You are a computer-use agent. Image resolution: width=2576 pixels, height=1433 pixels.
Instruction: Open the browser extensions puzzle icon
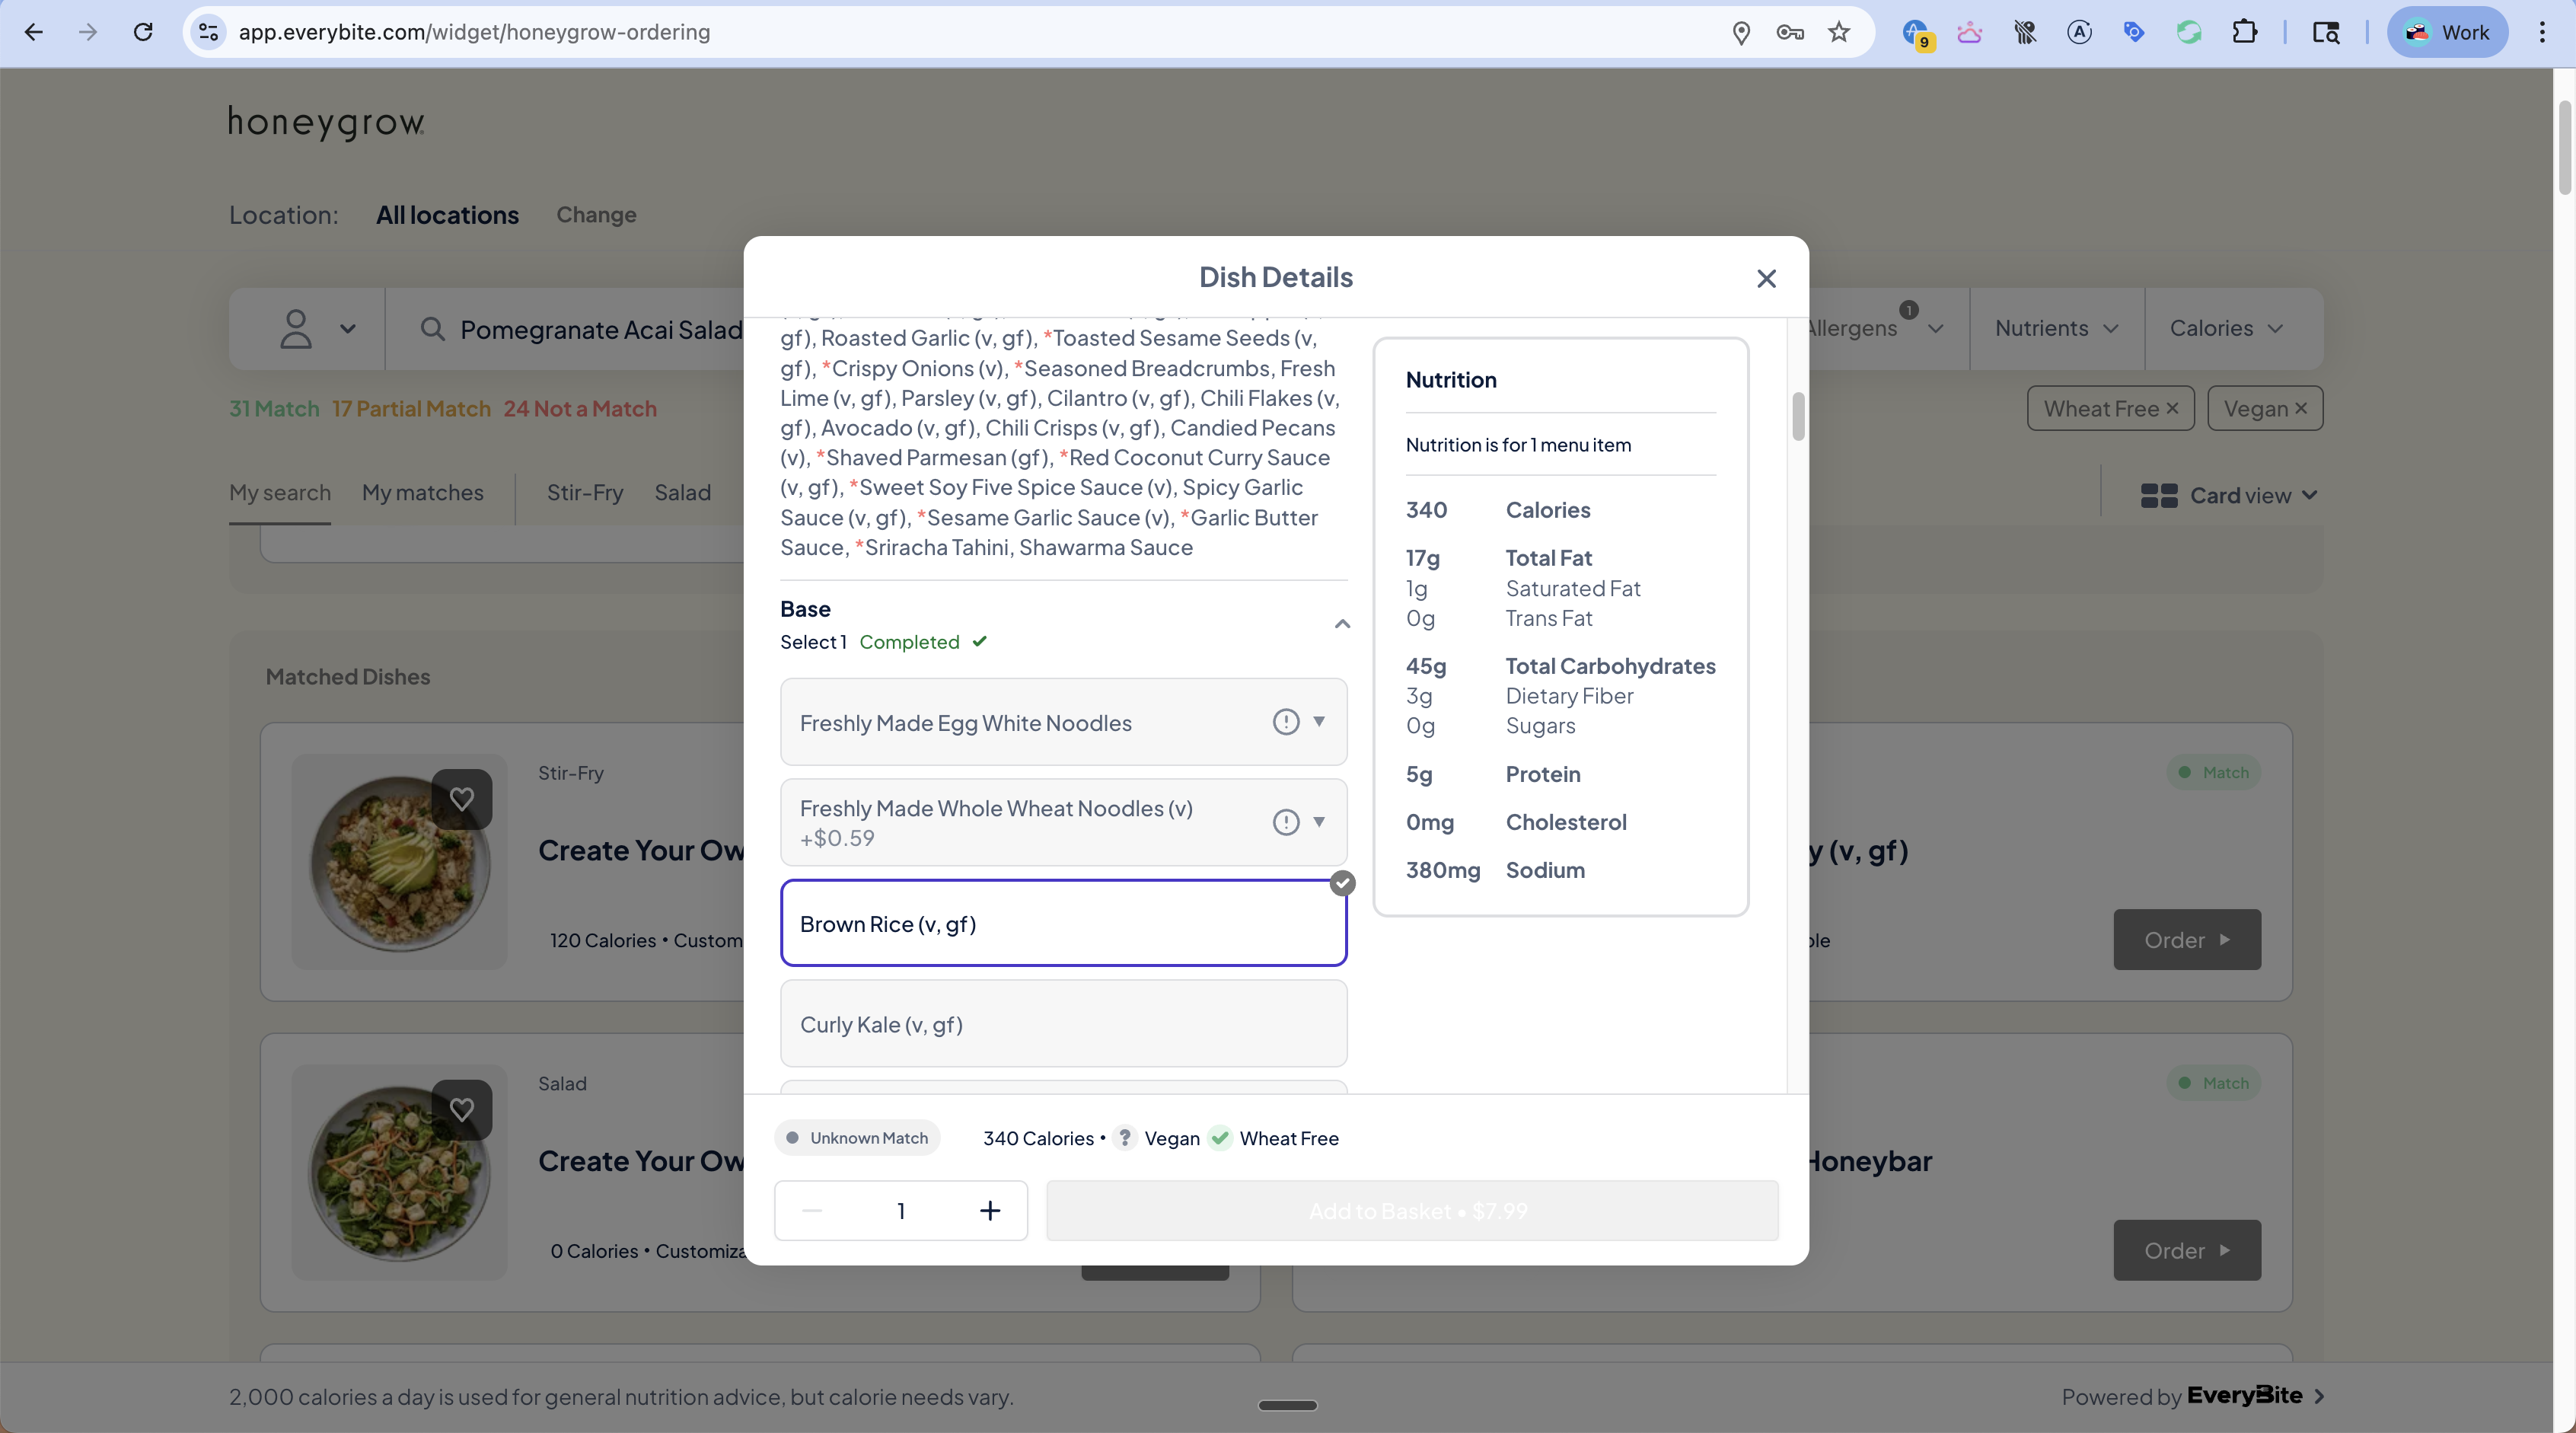2244,32
